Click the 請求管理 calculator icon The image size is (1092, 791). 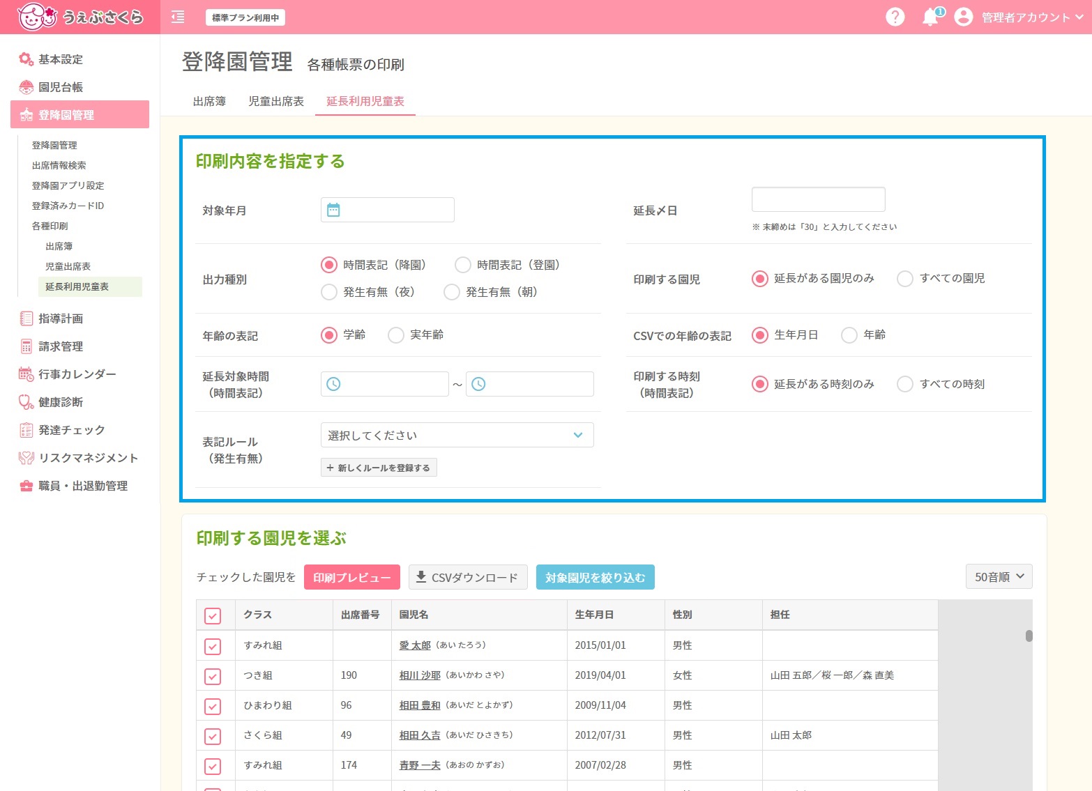(26, 346)
